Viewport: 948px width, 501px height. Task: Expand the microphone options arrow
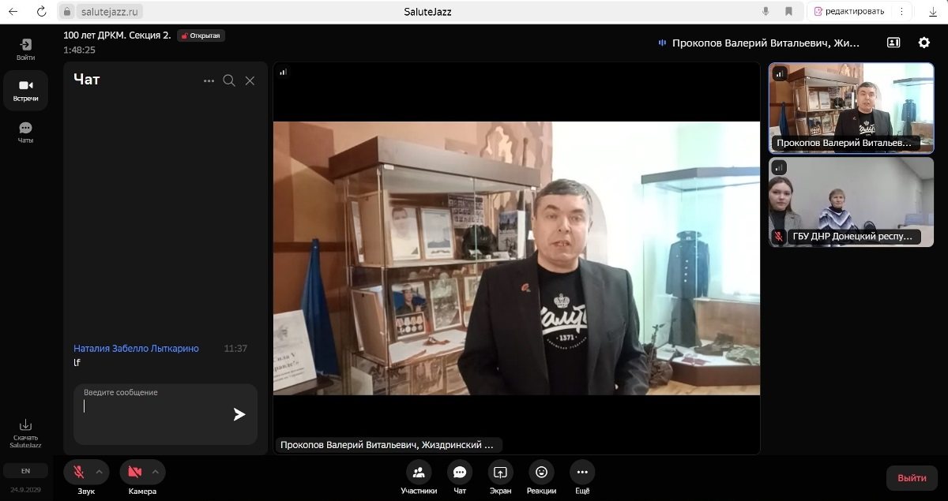[100, 472]
